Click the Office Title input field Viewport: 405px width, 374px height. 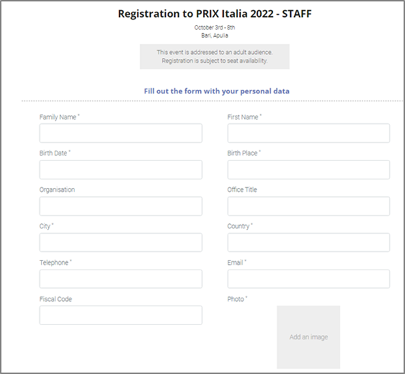pyautogui.click(x=308, y=206)
